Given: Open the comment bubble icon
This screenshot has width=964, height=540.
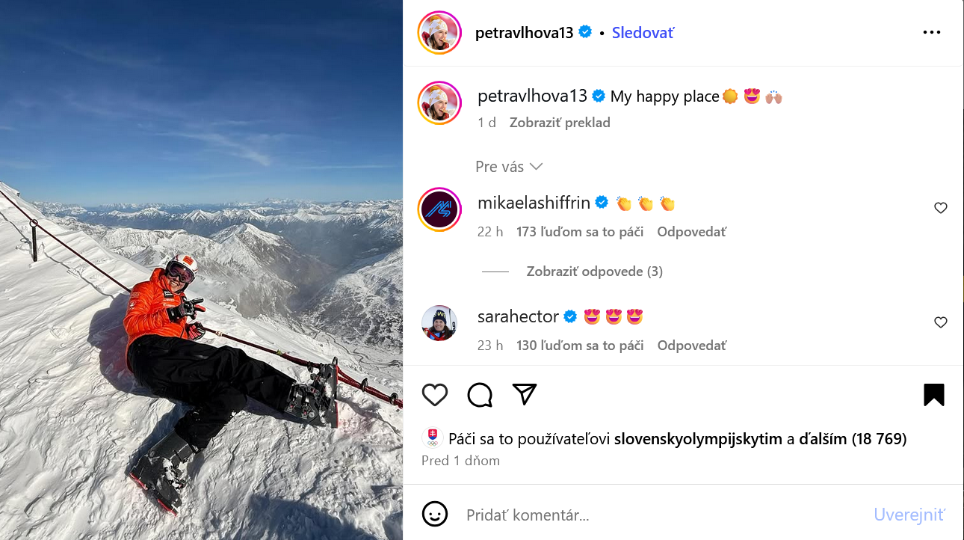Looking at the screenshot, I should click(x=480, y=394).
